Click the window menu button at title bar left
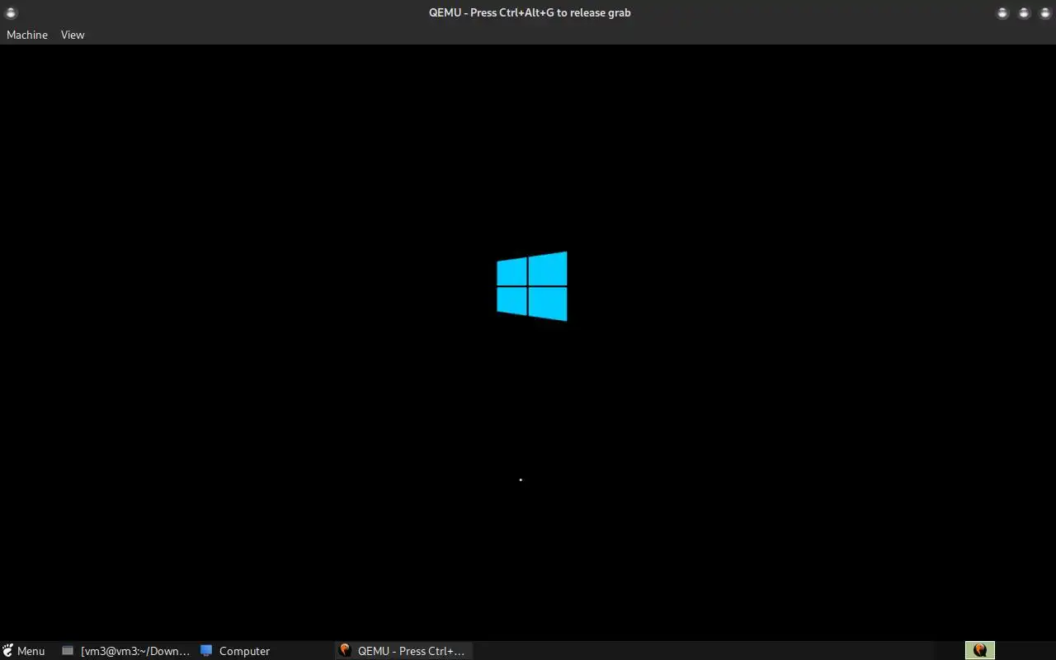 tap(11, 12)
